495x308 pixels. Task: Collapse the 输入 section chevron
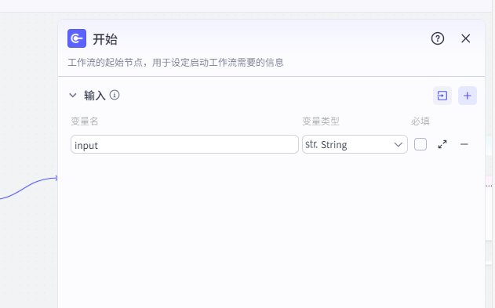pyautogui.click(x=73, y=95)
